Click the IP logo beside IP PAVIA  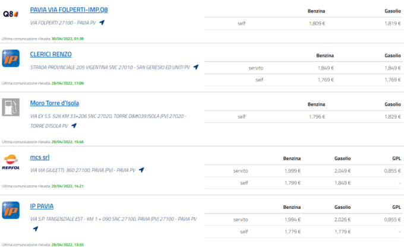(11, 210)
